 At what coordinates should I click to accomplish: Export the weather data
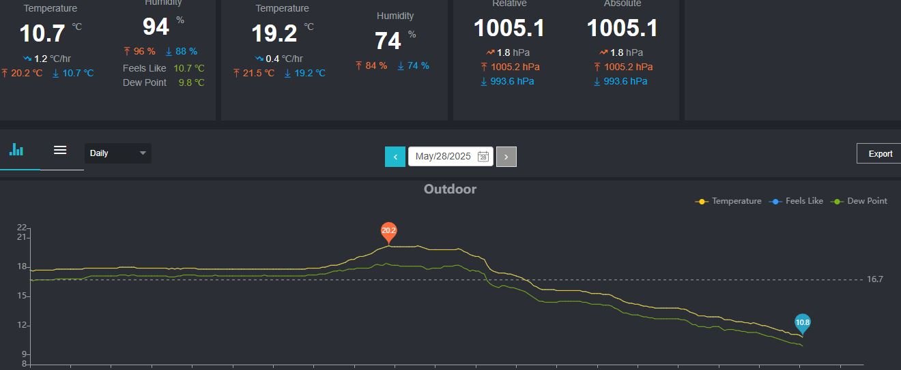coord(880,153)
